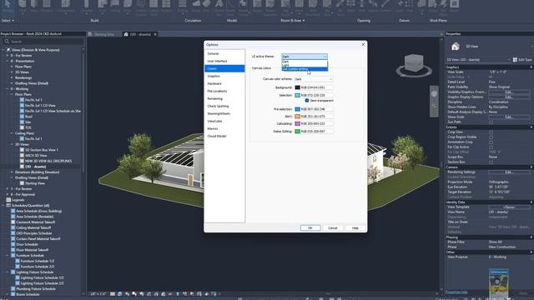Select the Model Text tool
This screenshot has height=300, width=534.
(219, 7)
